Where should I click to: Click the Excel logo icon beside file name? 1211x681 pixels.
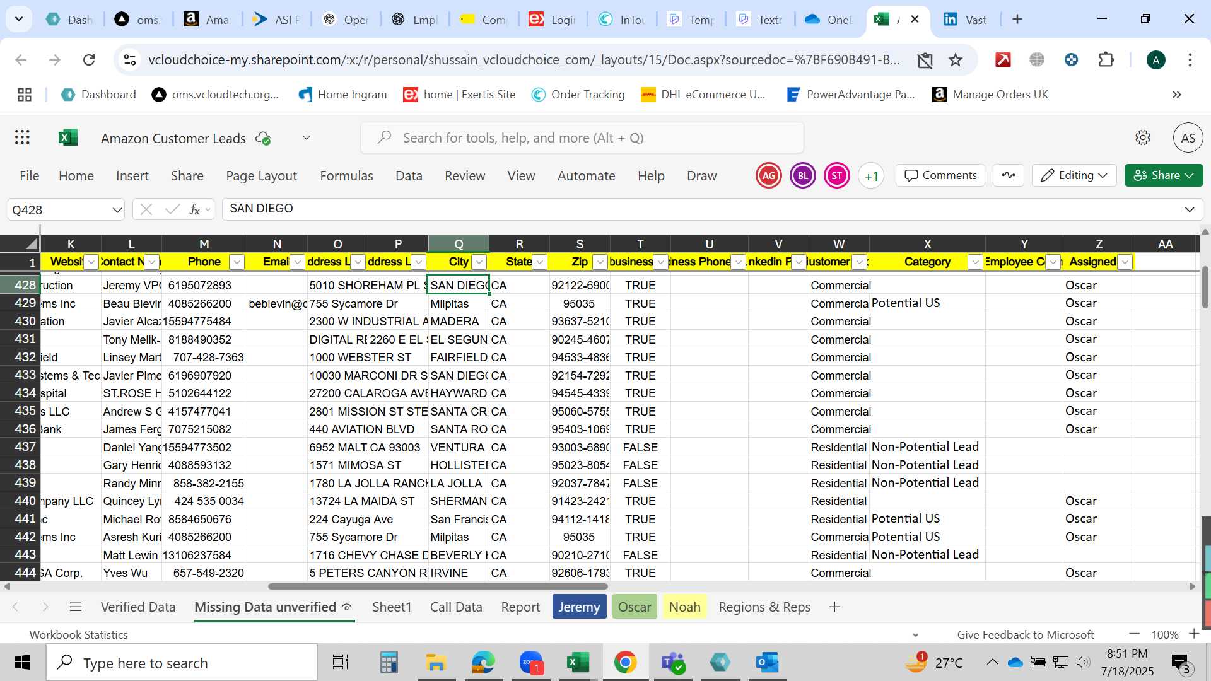(x=68, y=137)
